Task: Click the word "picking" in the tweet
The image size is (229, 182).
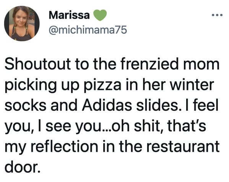Action: [x=30, y=85]
